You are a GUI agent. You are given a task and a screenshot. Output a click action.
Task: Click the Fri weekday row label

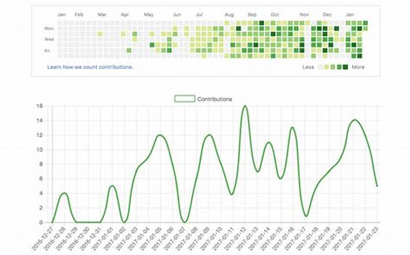pos(47,51)
